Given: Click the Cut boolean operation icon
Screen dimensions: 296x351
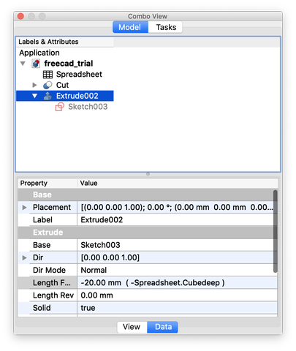Looking at the screenshot, I should click(48, 85).
